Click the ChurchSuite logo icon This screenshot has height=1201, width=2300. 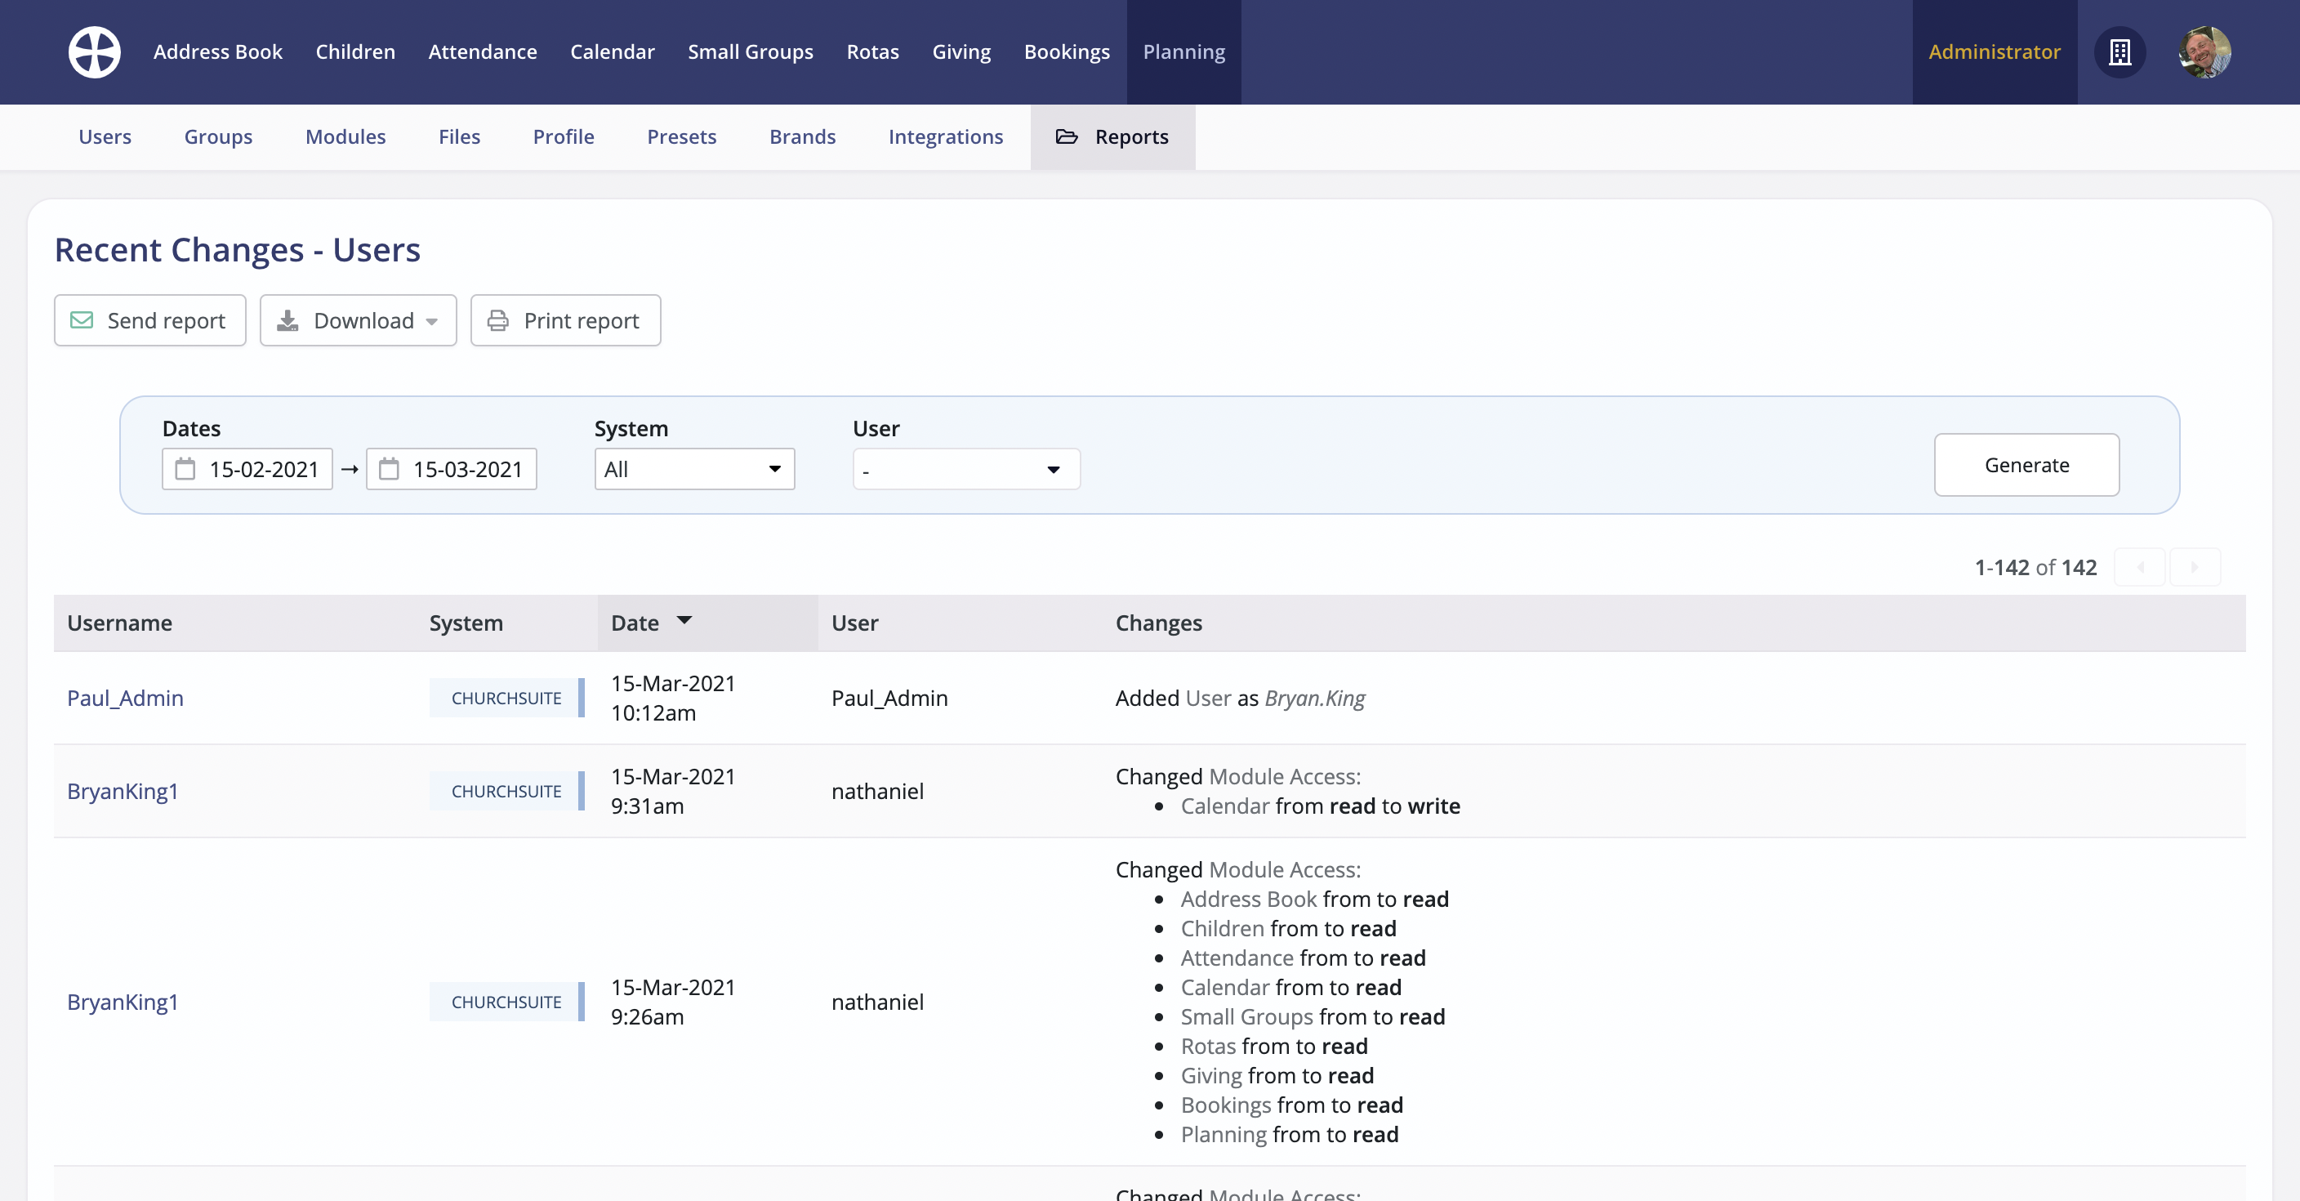(x=95, y=51)
